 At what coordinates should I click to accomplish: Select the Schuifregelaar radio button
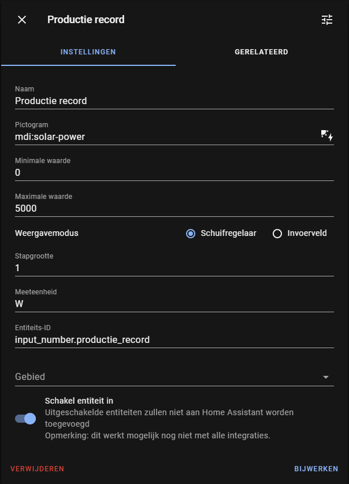(191, 234)
